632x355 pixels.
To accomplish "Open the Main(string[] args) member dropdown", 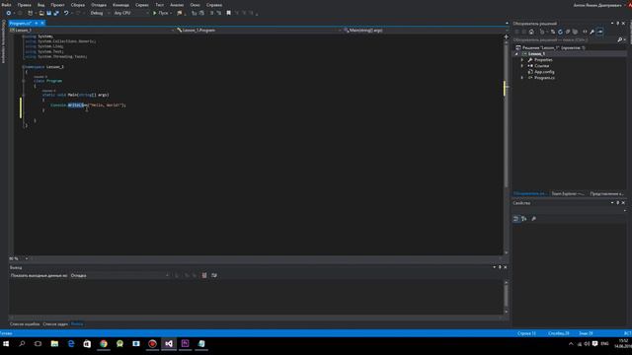I will 424,31.
